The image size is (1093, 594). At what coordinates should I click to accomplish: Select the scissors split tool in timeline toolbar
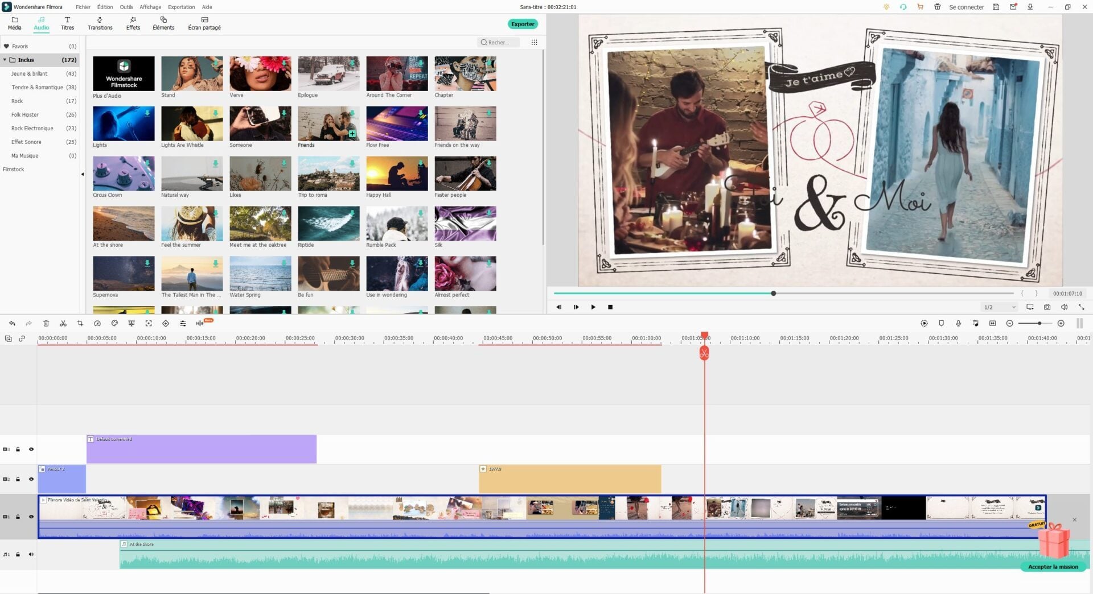(63, 323)
